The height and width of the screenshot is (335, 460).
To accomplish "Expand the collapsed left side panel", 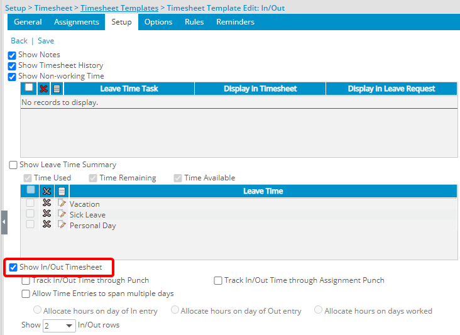I will click(x=4, y=222).
